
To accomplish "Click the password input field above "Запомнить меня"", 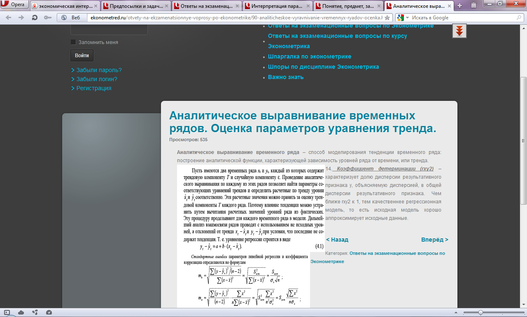I will pos(109,30).
